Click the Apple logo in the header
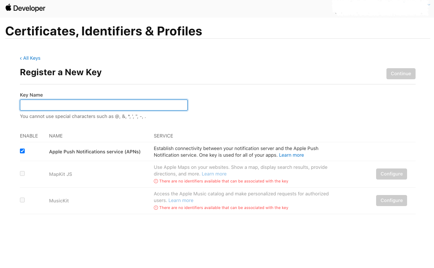The height and width of the screenshot is (268, 434). coord(8,8)
